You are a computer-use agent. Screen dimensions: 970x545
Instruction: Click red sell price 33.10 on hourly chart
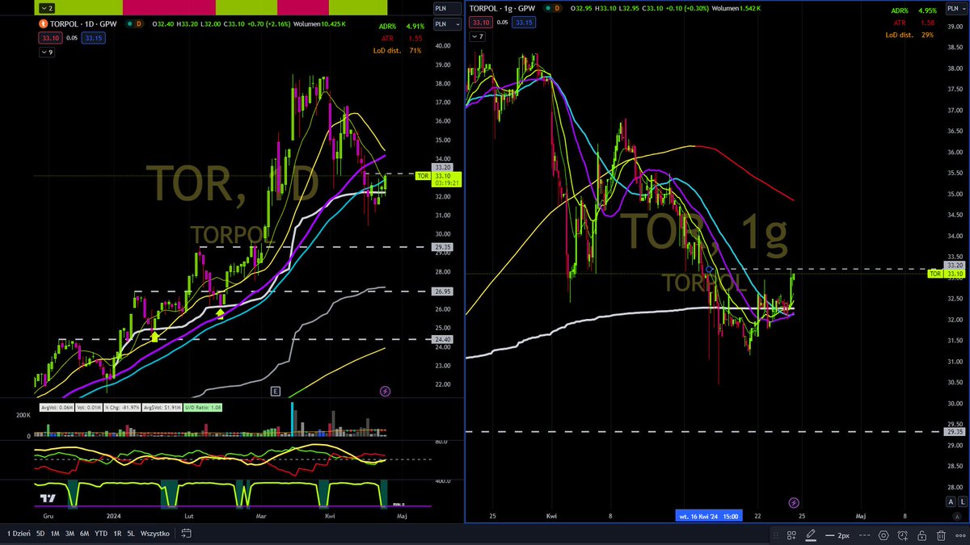[x=482, y=23]
